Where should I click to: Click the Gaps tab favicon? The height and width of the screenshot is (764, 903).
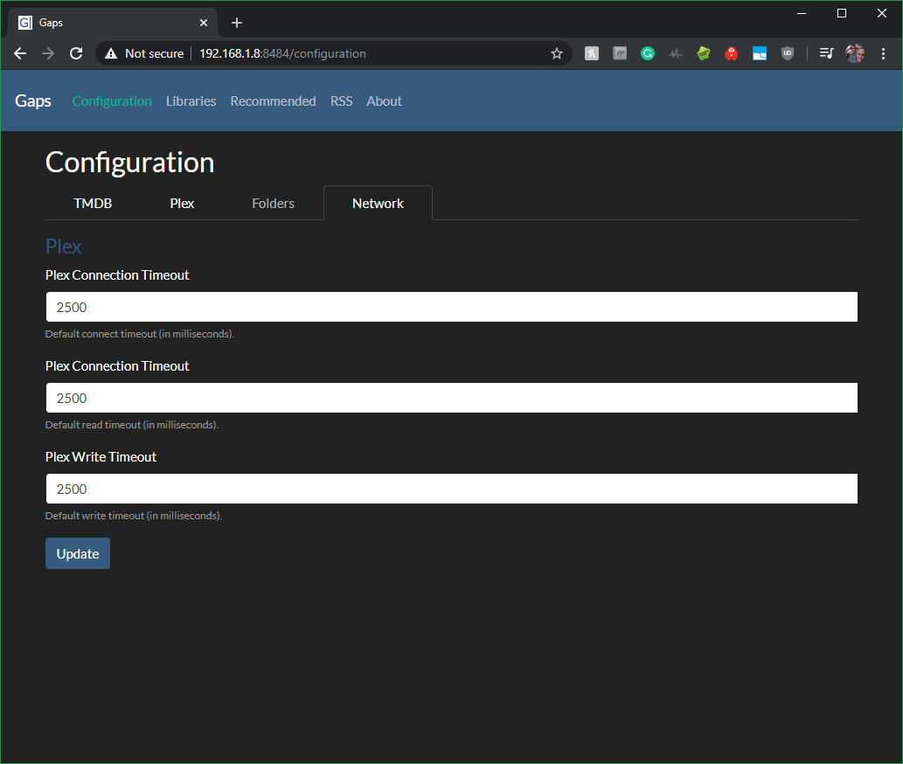[24, 23]
